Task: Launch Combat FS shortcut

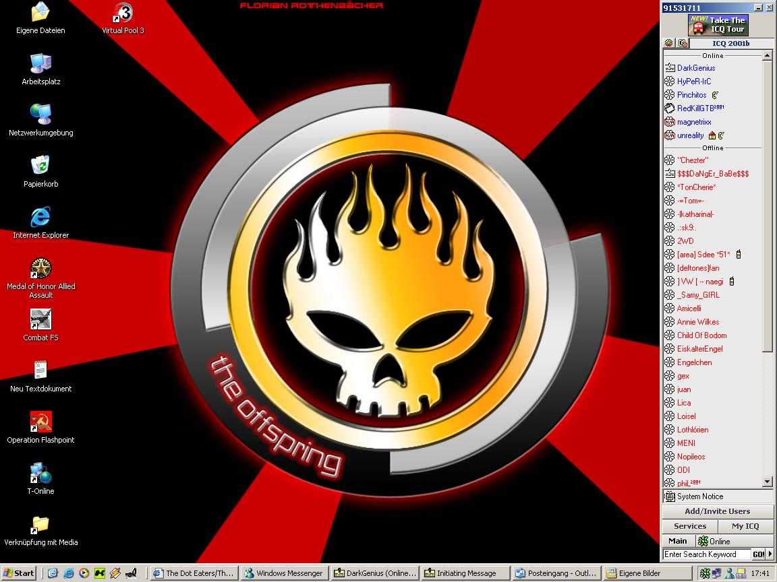Action: point(40,325)
